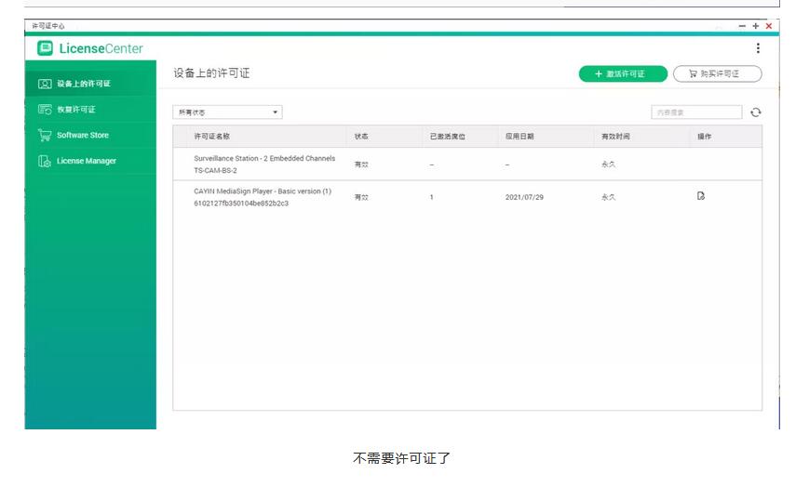Sort by 许可证名称 column header
Viewport: 809px width, 487px height.
(x=211, y=136)
